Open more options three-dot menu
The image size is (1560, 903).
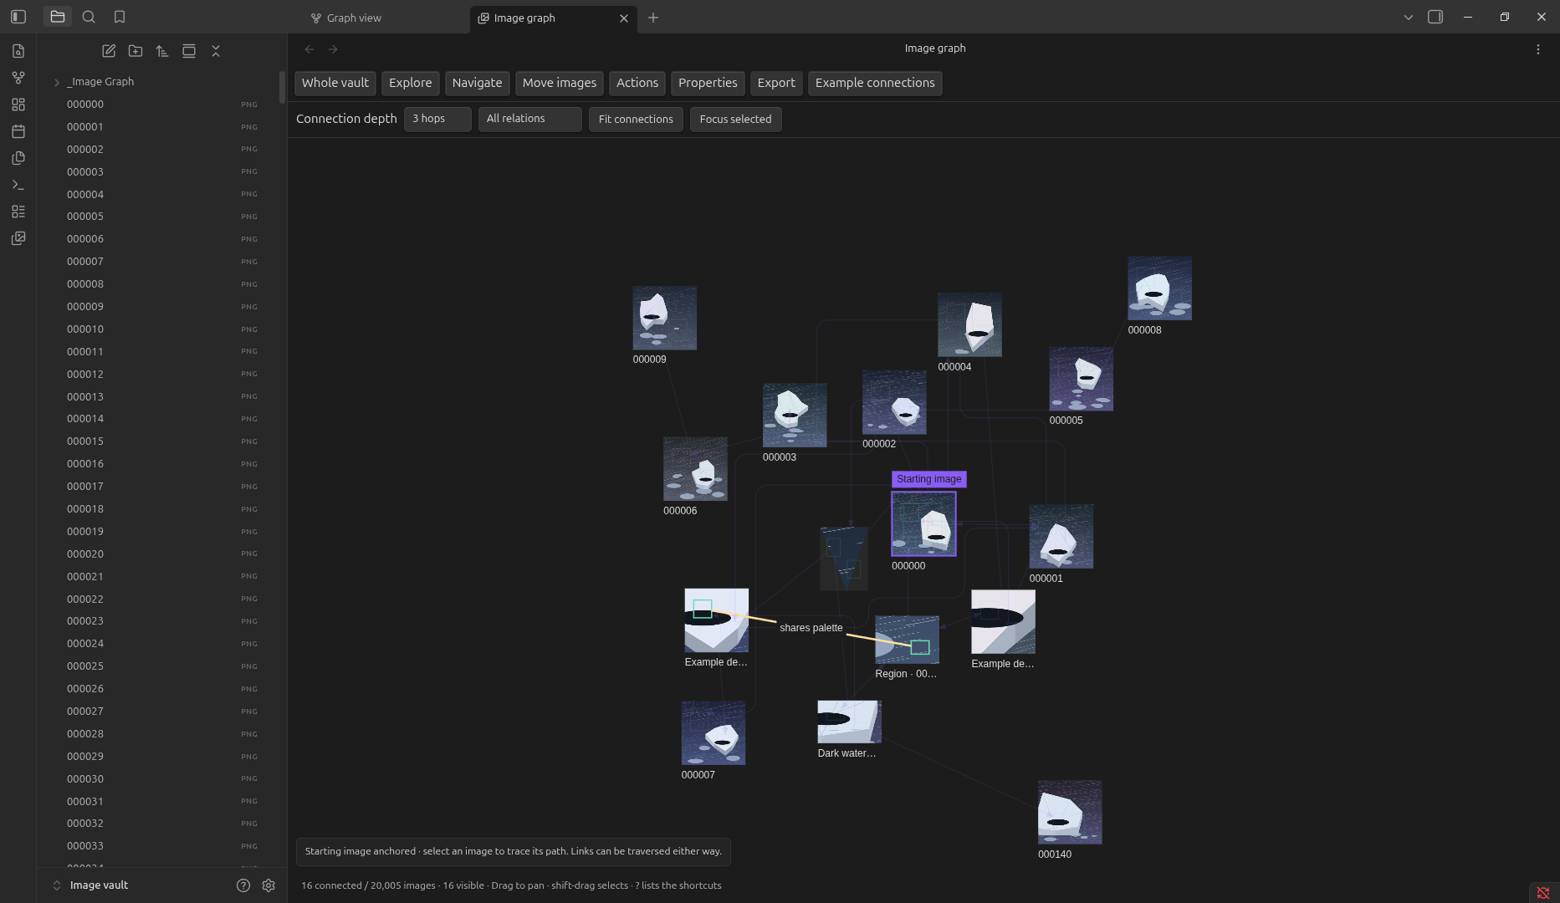pyautogui.click(x=1537, y=49)
